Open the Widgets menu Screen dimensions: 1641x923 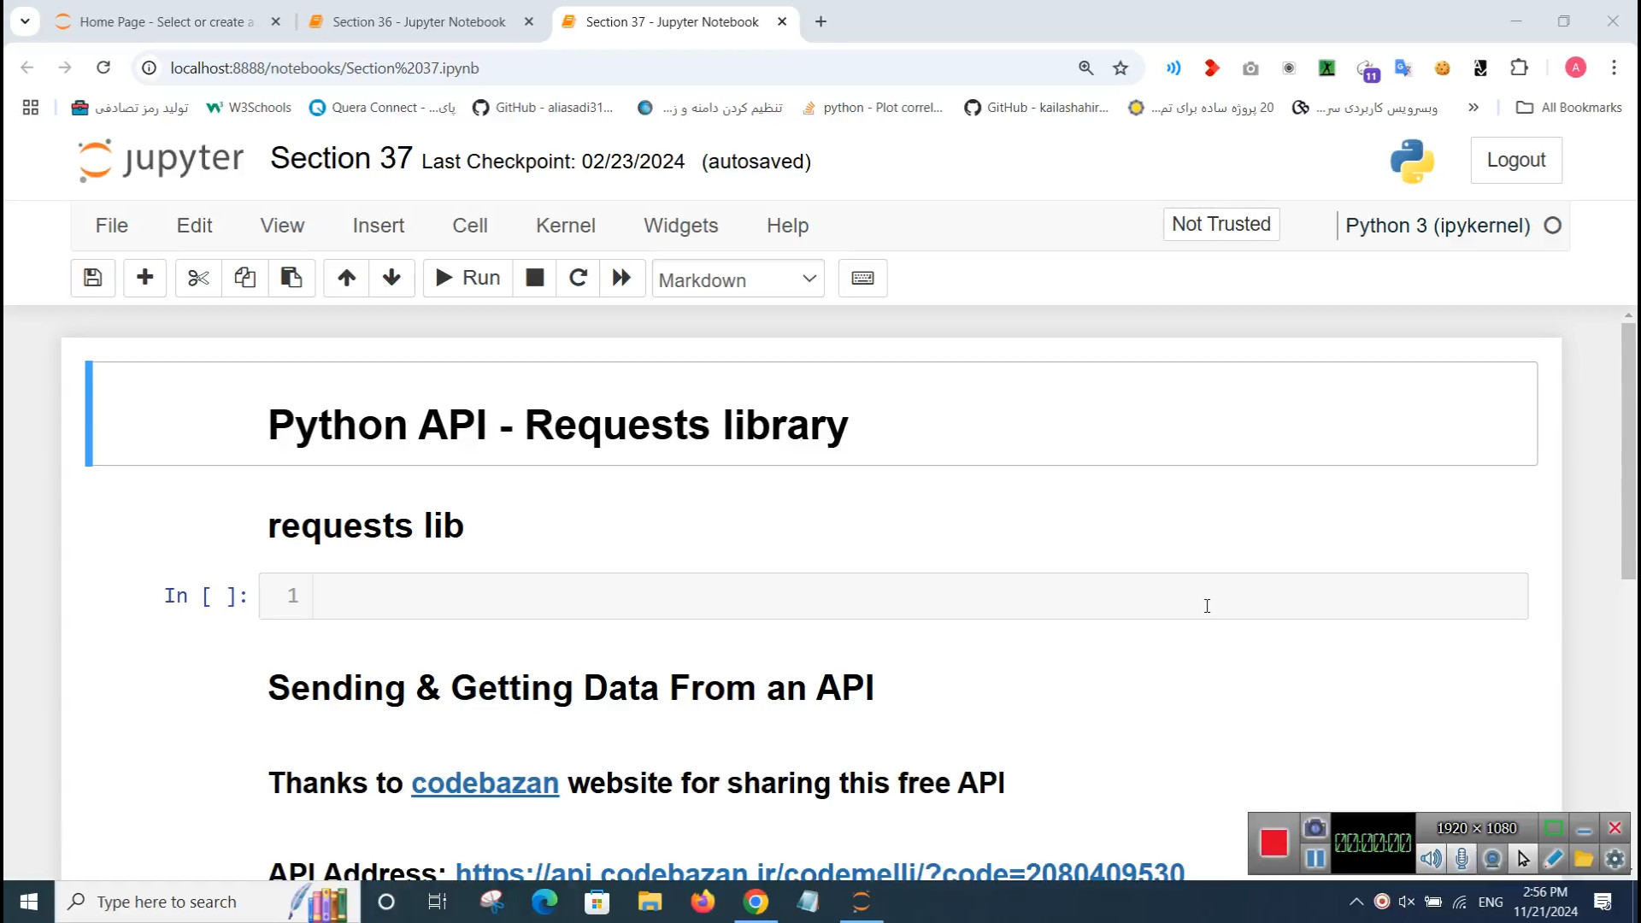tap(681, 226)
